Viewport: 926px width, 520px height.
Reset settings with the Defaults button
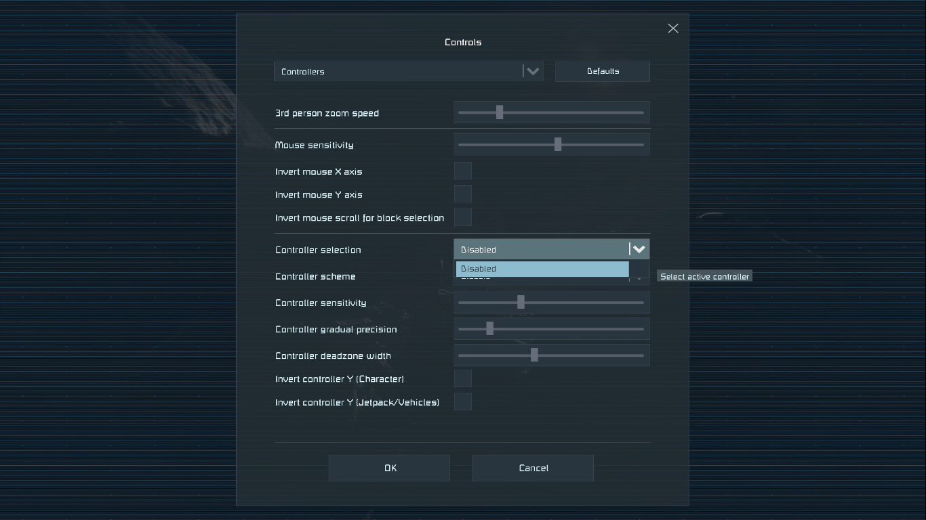pyautogui.click(x=602, y=71)
